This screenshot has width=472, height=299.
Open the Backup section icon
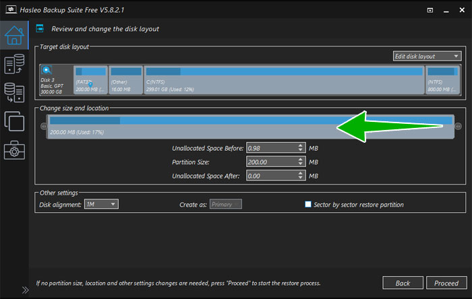pos(14,64)
